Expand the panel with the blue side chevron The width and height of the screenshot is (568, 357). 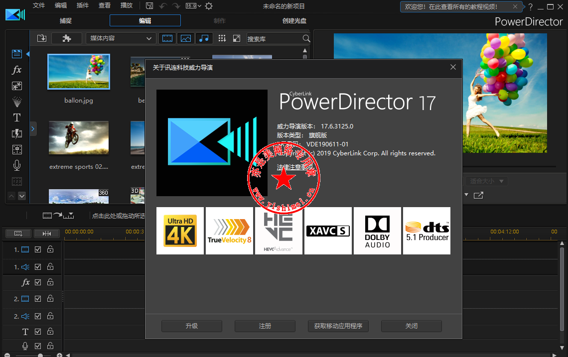32,128
